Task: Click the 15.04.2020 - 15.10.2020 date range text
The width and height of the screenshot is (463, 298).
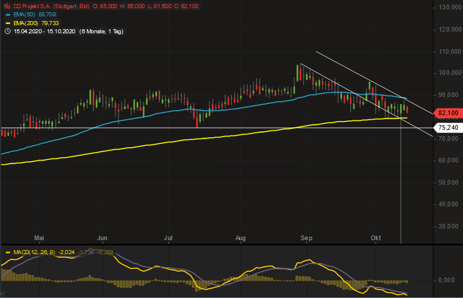Action: click(x=44, y=32)
